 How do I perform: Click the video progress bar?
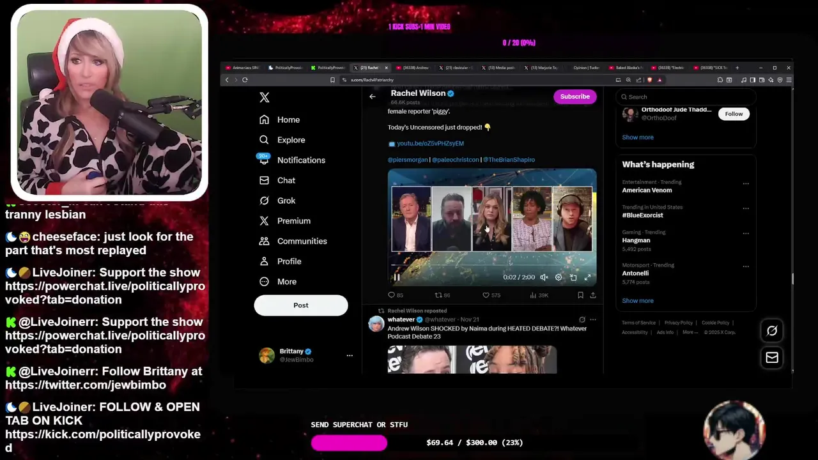click(x=492, y=266)
